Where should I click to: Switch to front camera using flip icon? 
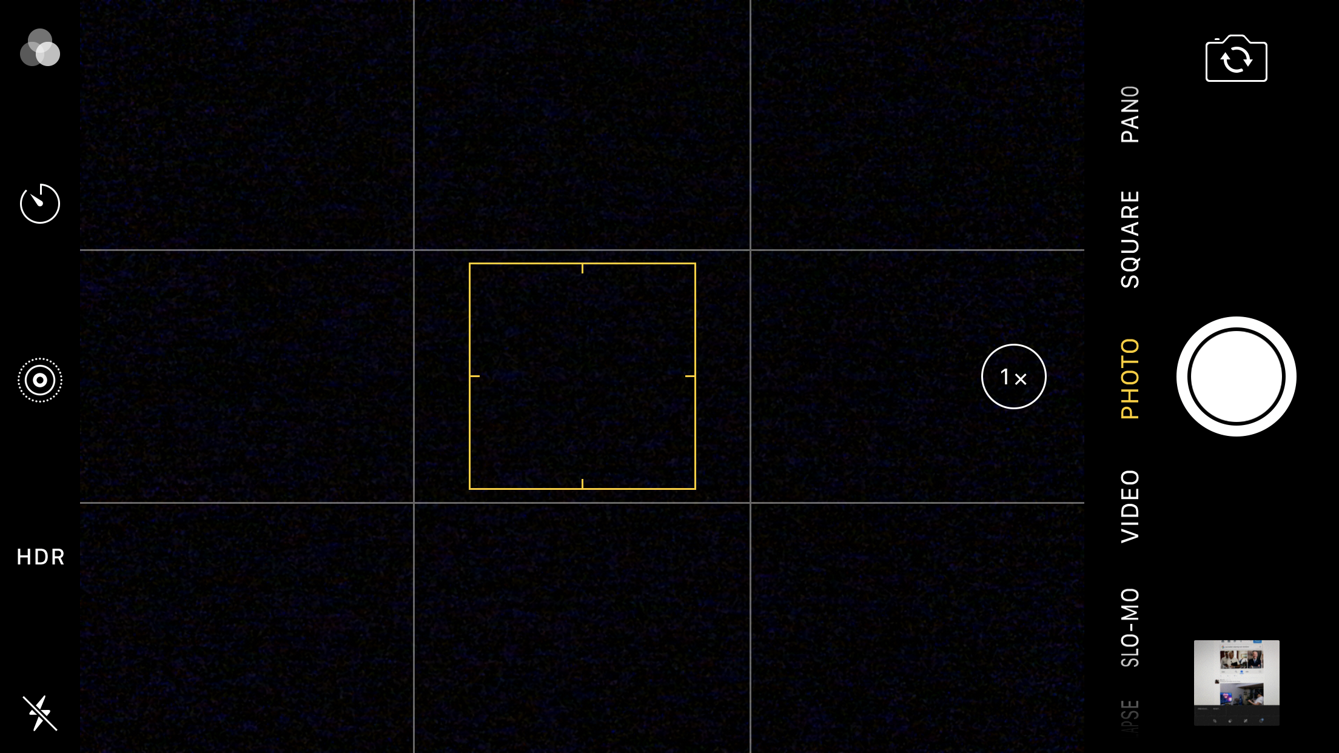[1236, 59]
